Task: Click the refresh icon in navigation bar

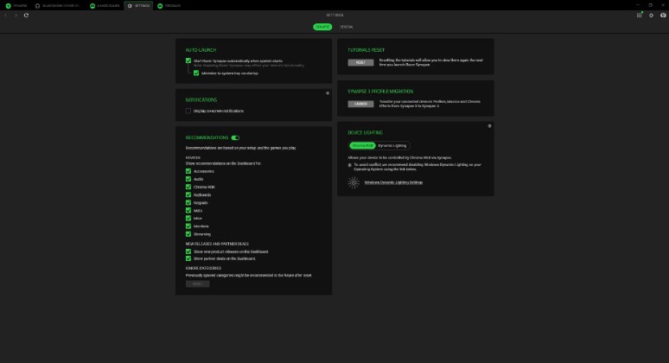Action: click(26, 16)
